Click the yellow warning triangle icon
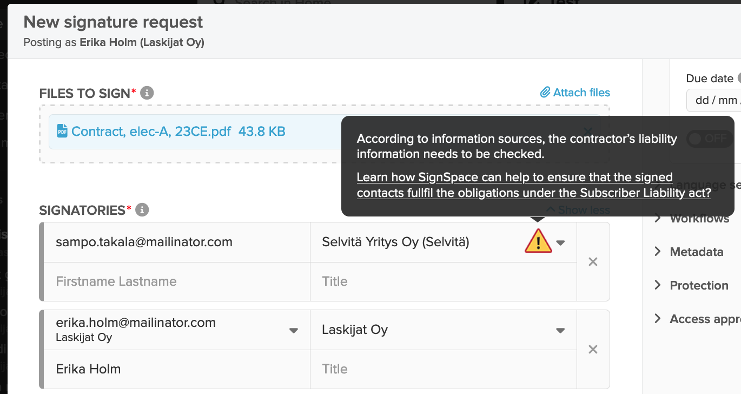Image resolution: width=741 pixels, height=394 pixels. pos(538,241)
